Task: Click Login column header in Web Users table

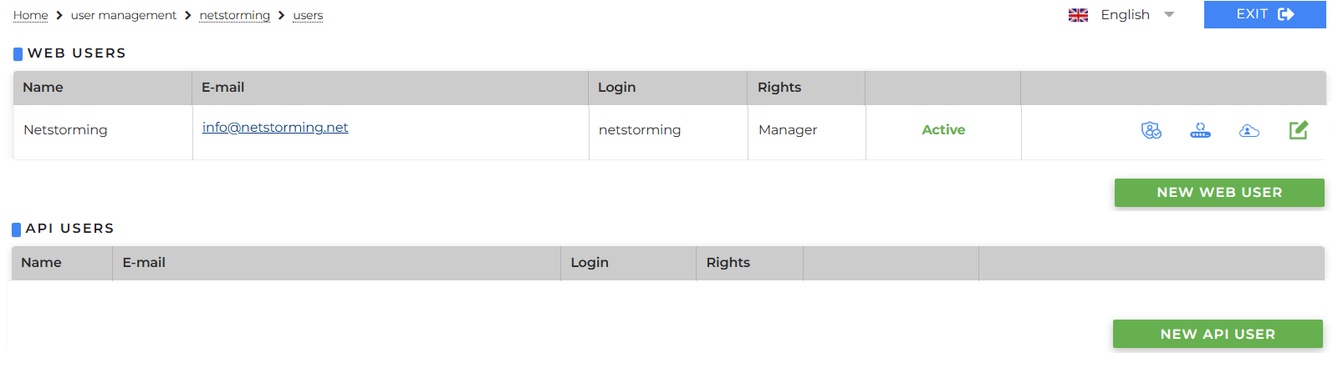Action: (617, 88)
